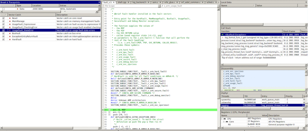The width and height of the screenshot is (308, 131).
Task: Toggle UsageFault_CheckingError checkbox
Action: point(4,27)
